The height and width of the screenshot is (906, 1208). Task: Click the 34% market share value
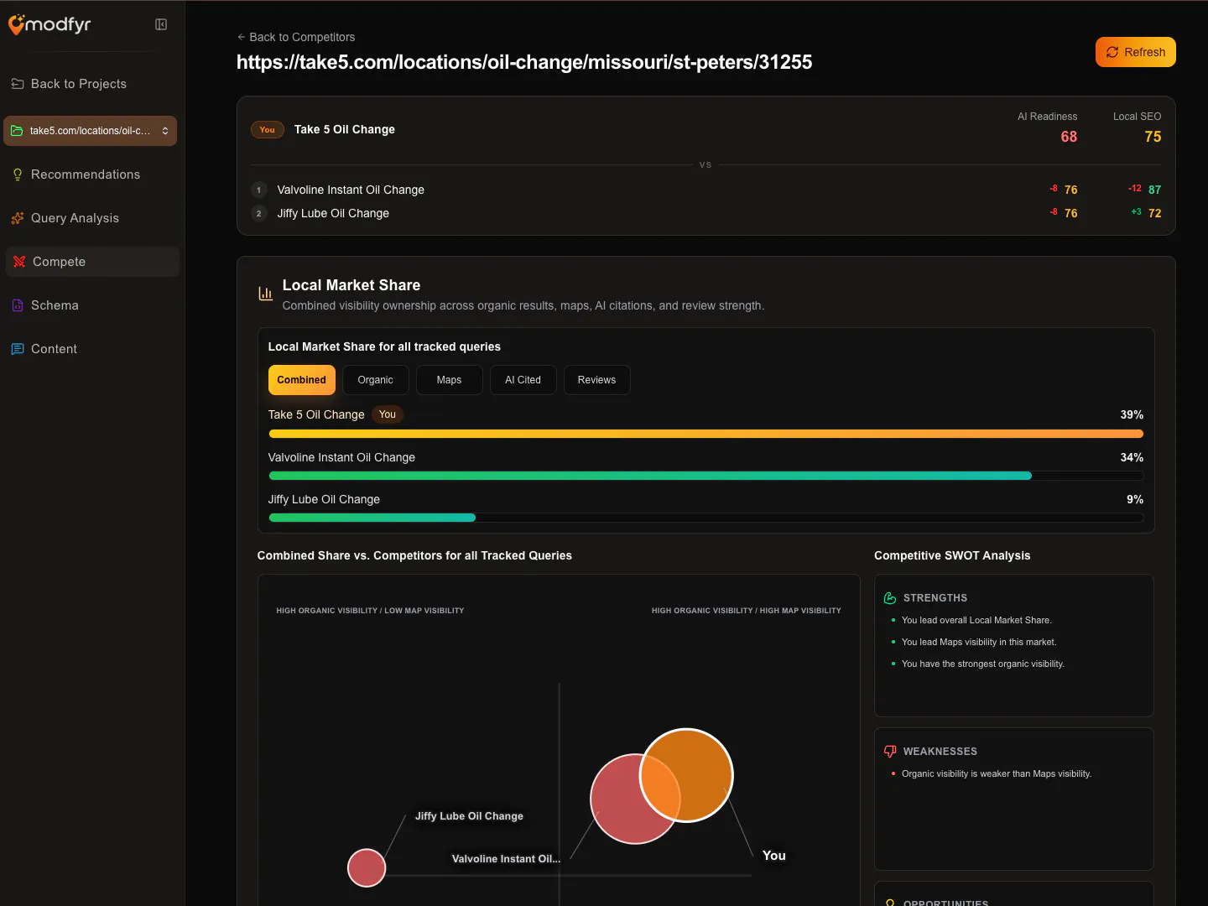pos(1132,457)
